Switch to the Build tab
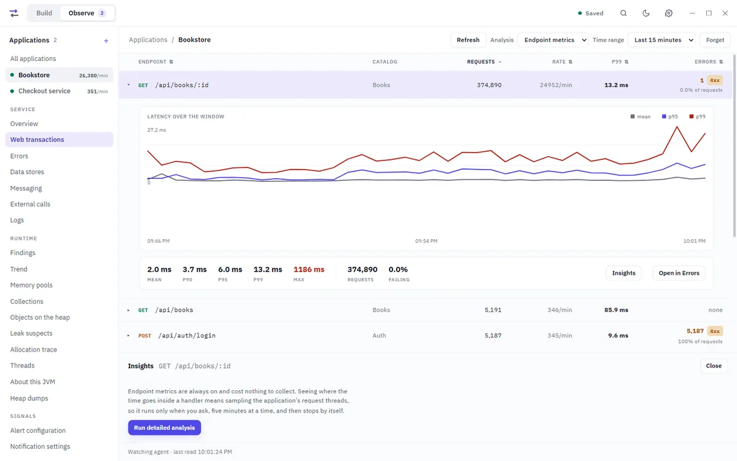Screen dimensions: 737x461 point(44,13)
